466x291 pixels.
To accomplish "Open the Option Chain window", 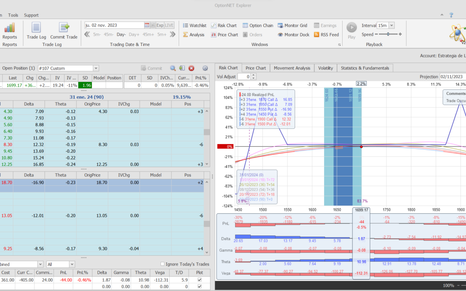I will point(258,25).
